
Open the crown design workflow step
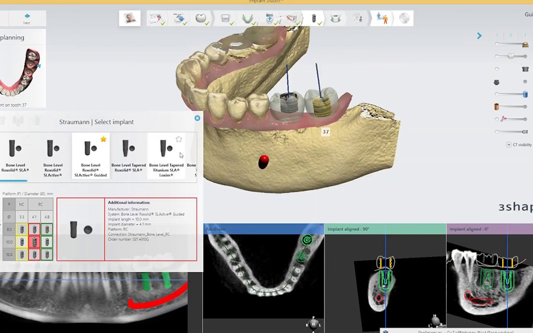point(201,18)
